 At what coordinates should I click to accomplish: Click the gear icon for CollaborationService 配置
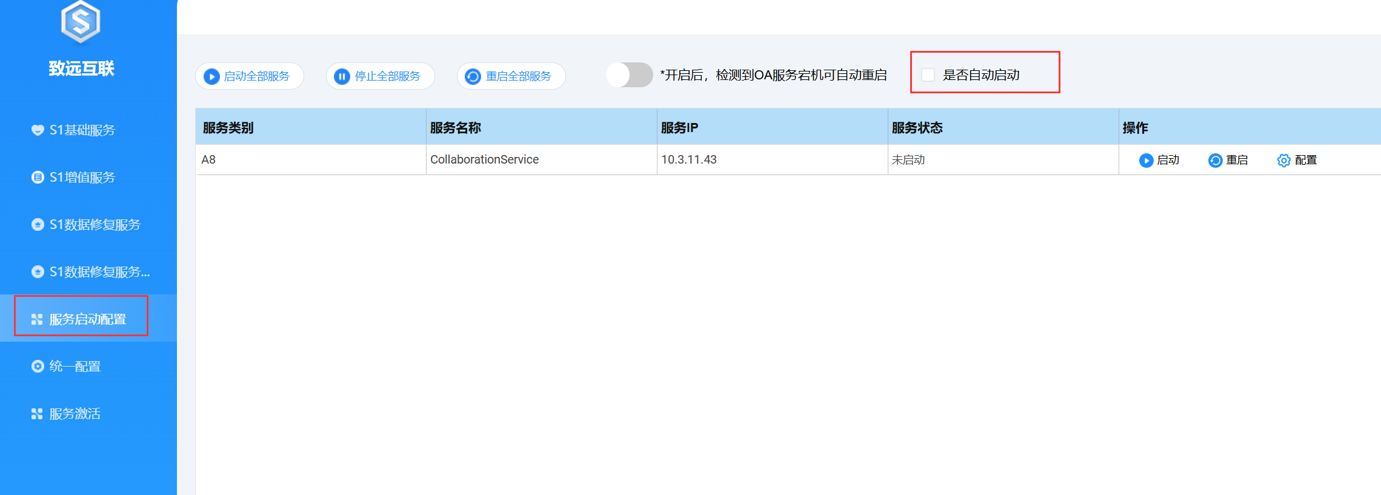coord(1283,160)
